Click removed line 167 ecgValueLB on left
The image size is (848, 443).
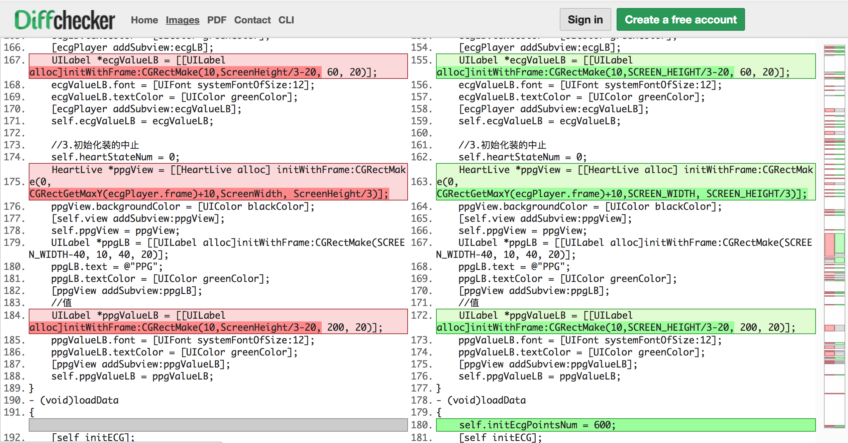click(218, 66)
